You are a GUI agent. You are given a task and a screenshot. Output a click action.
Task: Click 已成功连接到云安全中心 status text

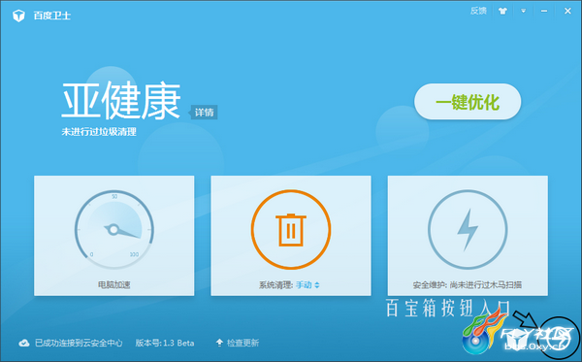[79, 343]
